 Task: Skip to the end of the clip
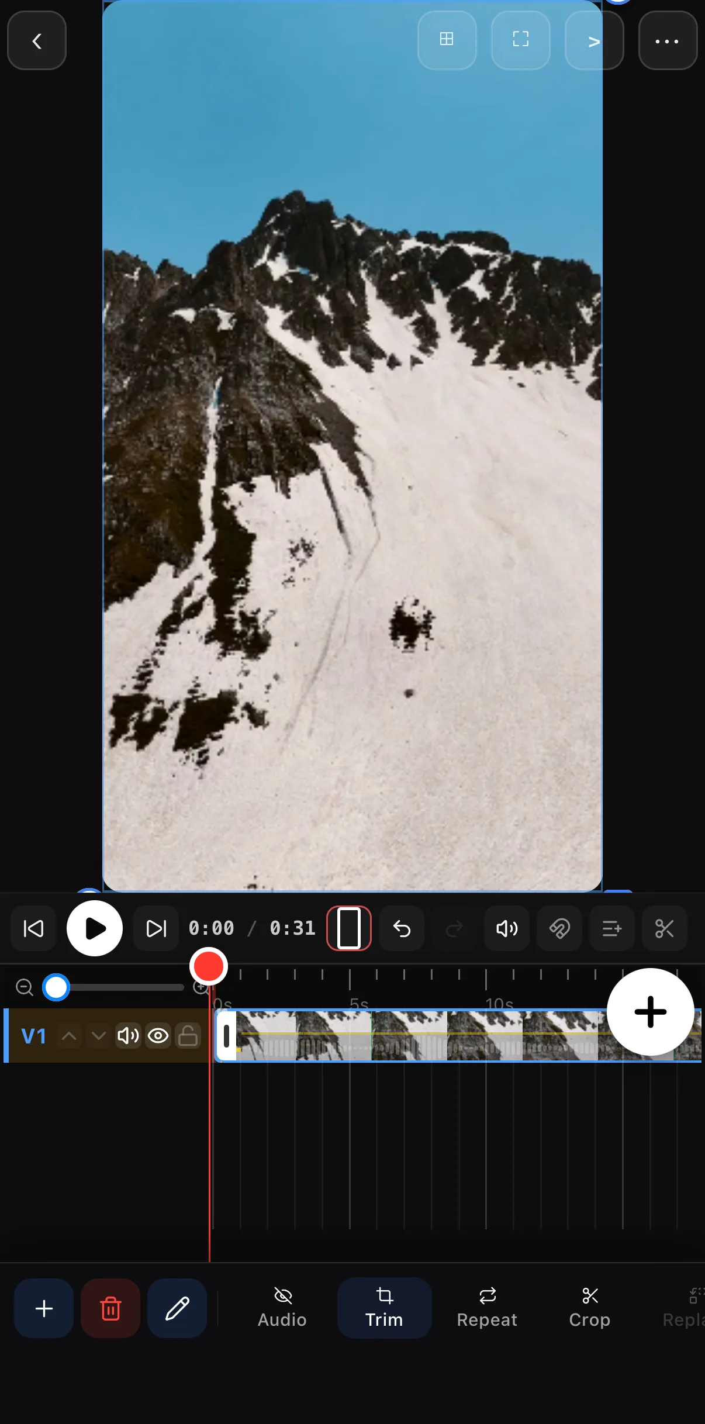(x=156, y=928)
